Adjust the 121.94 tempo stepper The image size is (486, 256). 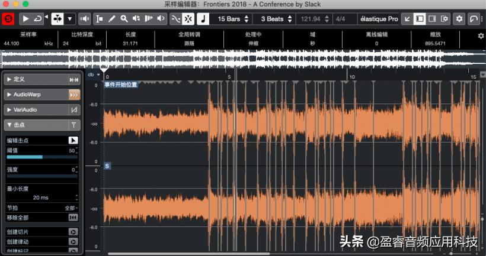click(x=327, y=19)
